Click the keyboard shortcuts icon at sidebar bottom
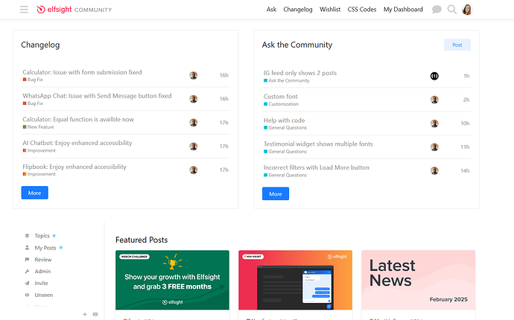 [95, 314]
